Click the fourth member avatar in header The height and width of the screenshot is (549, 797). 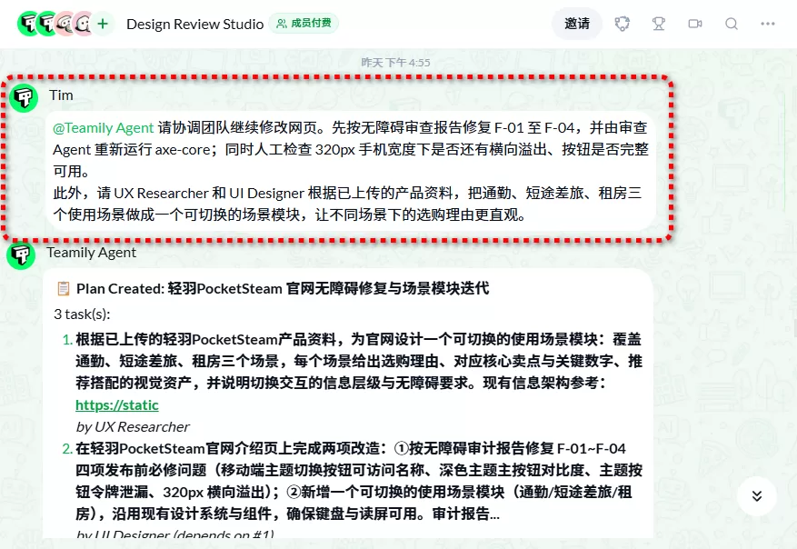pos(85,24)
